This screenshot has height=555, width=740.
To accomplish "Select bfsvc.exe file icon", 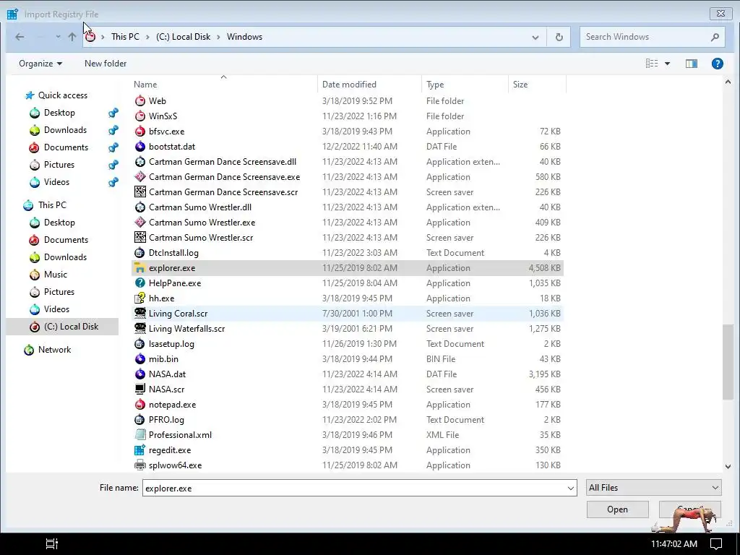I will [140, 132].
